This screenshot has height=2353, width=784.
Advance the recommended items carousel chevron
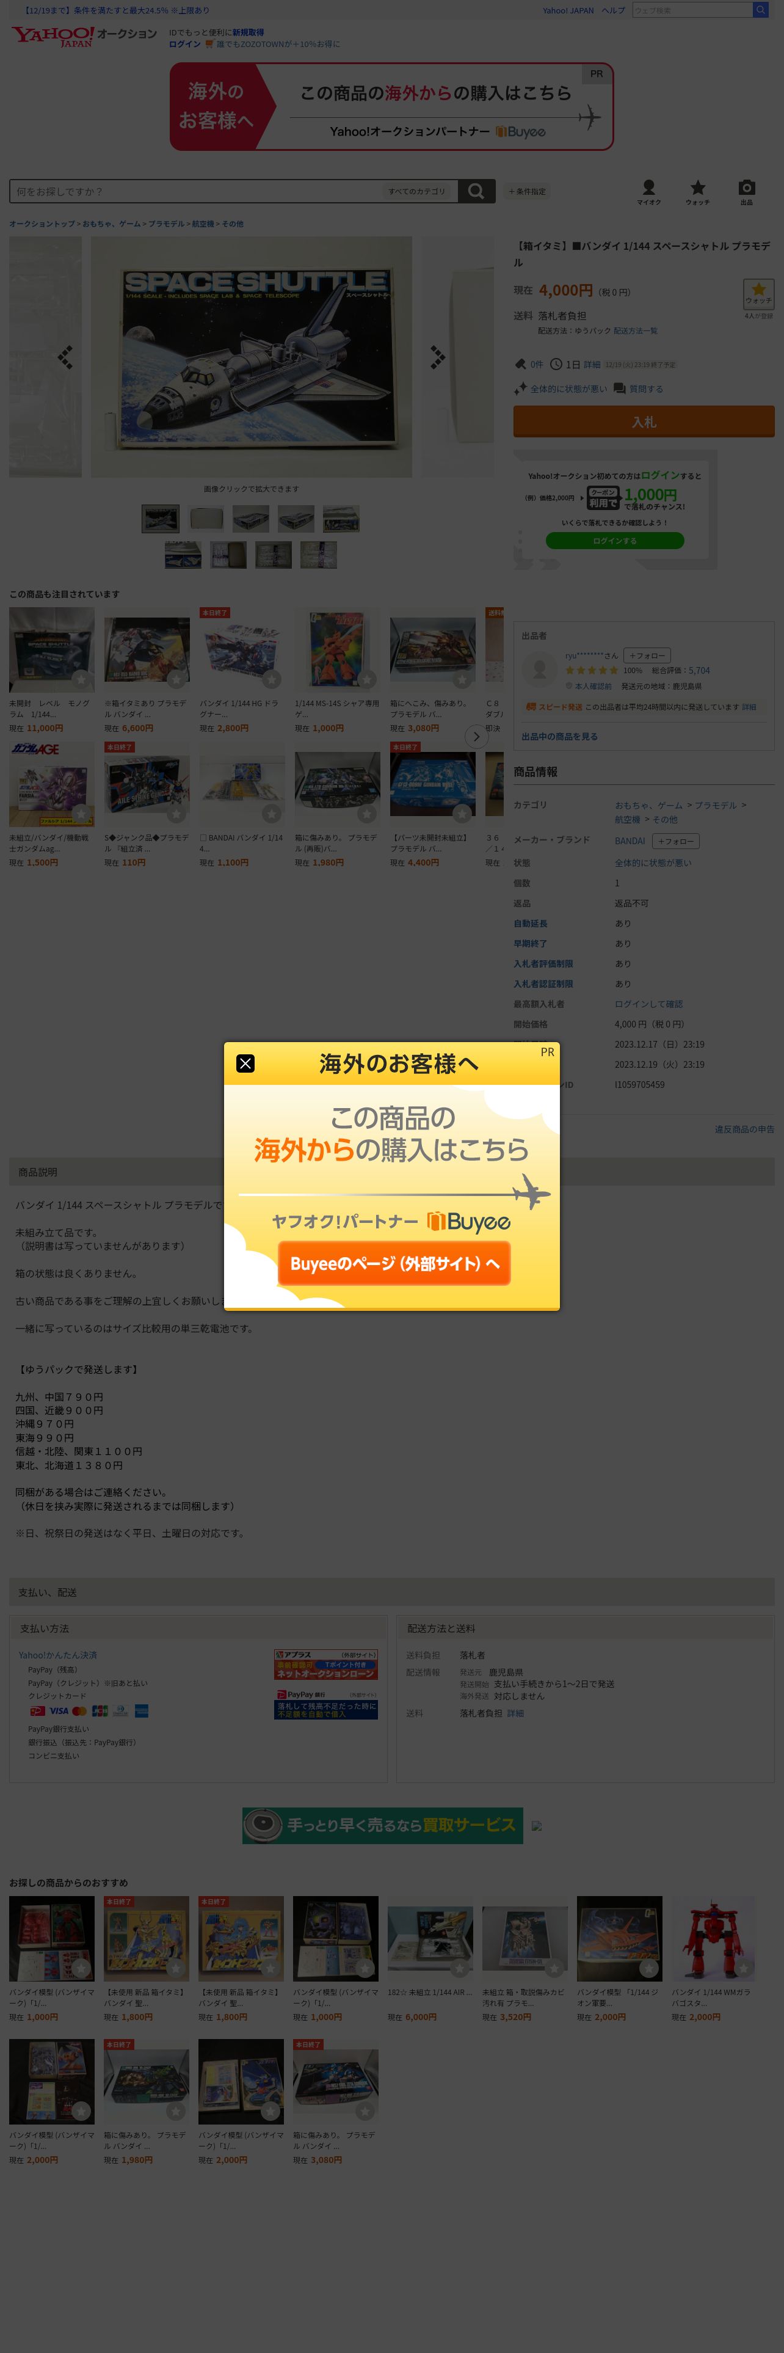click(x=476, y=736)
